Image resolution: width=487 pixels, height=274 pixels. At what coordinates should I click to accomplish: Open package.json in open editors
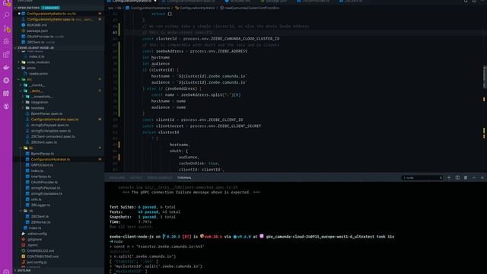[37, 30]
